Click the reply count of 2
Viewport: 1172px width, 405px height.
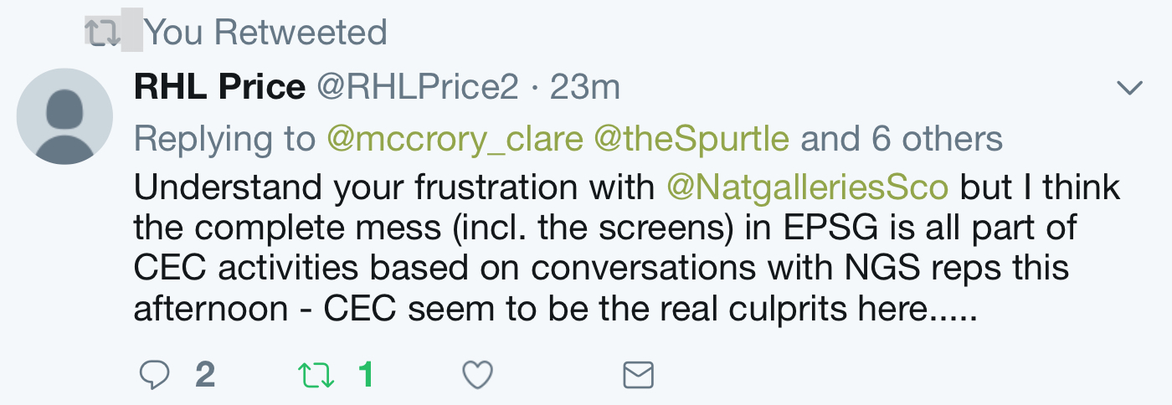coord(205,376)
